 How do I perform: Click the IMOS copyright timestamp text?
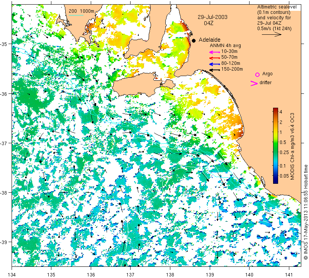306,212
